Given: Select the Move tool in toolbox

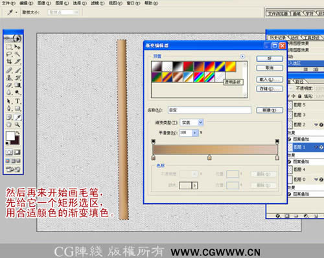Looking at the screenshot, I should [x=17, y=47].
